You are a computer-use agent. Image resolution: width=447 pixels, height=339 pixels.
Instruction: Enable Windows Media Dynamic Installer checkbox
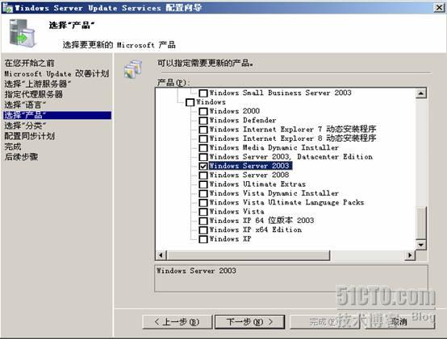click(x=203, y=148)
